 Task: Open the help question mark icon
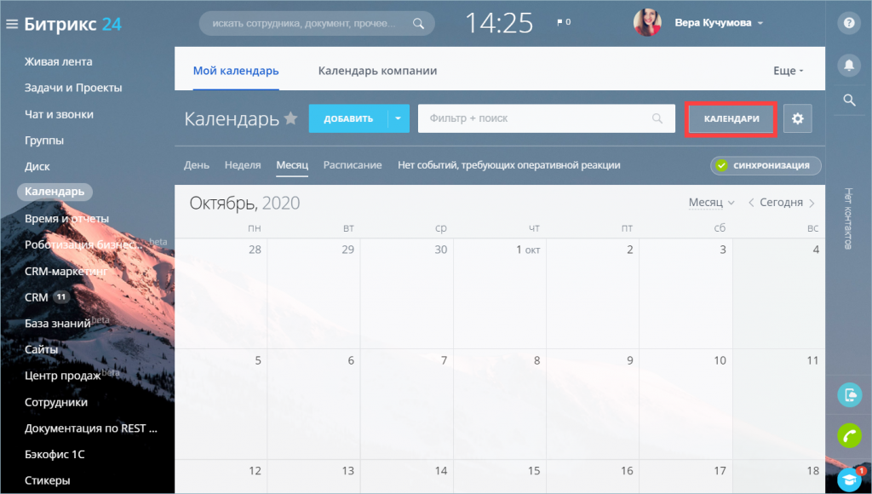point(848,23)
